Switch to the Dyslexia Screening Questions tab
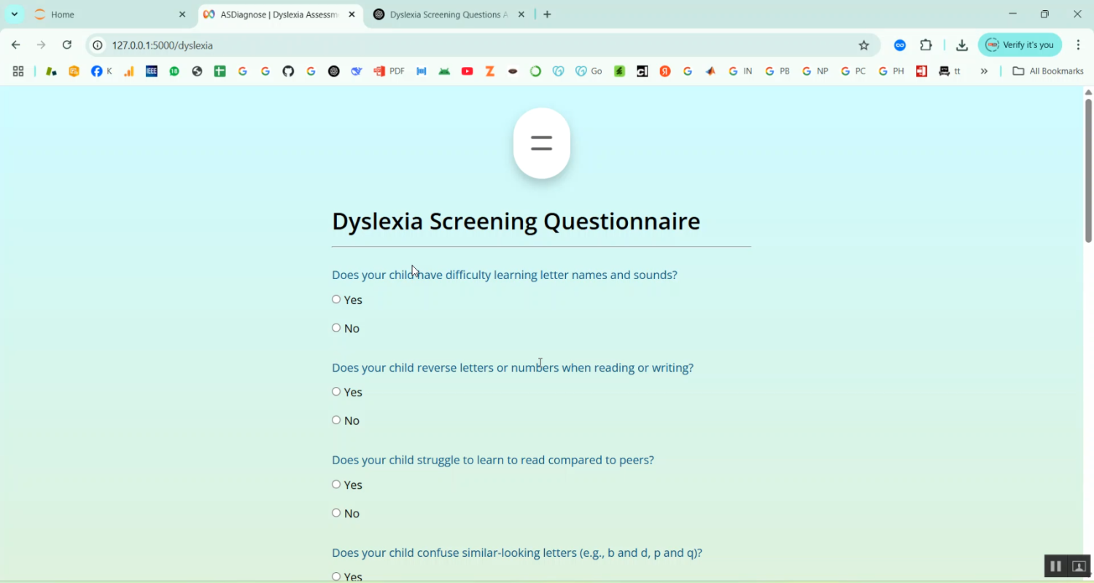The width and height of the screenshot is (1094, 583). pos(449,15)
